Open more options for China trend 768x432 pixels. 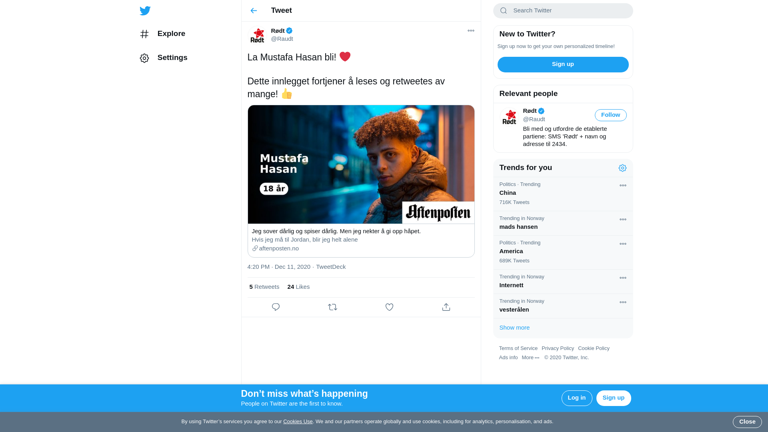pos(623,186)
